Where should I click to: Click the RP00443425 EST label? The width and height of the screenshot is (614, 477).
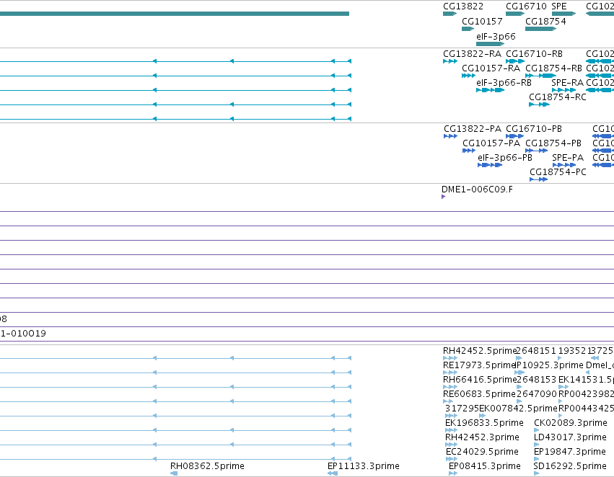pos(586,409)
